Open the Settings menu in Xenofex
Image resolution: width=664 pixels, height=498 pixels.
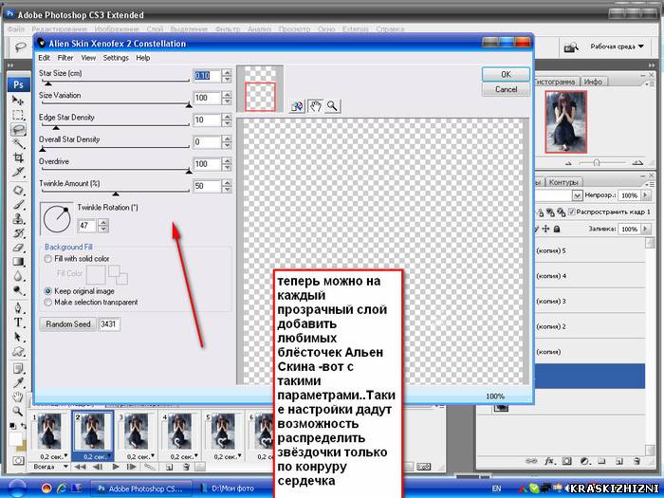116,58
